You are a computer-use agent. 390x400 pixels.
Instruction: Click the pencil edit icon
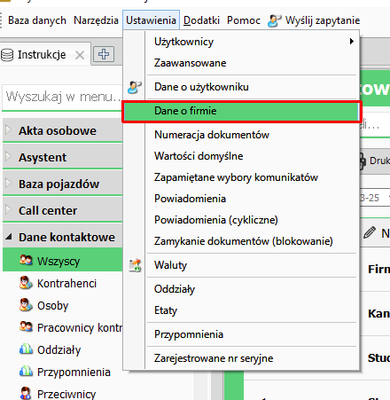pyautogui.click(x=370, y=232)
